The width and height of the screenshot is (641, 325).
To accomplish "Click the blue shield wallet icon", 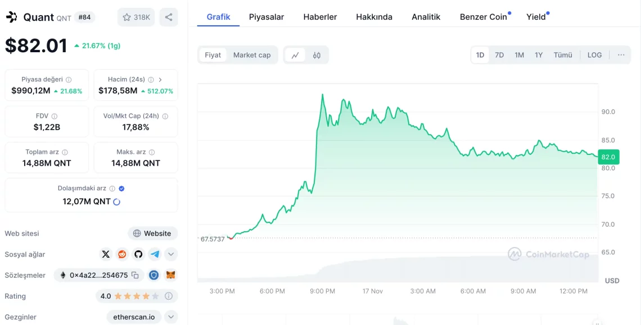I will 154,275.
